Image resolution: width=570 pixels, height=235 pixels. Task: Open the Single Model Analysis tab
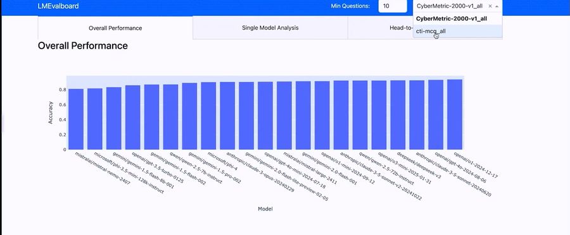click(x=270, y=28)
